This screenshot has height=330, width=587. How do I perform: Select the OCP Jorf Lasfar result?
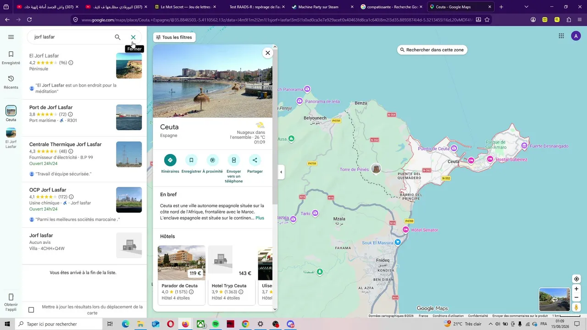tap(84, 205)
